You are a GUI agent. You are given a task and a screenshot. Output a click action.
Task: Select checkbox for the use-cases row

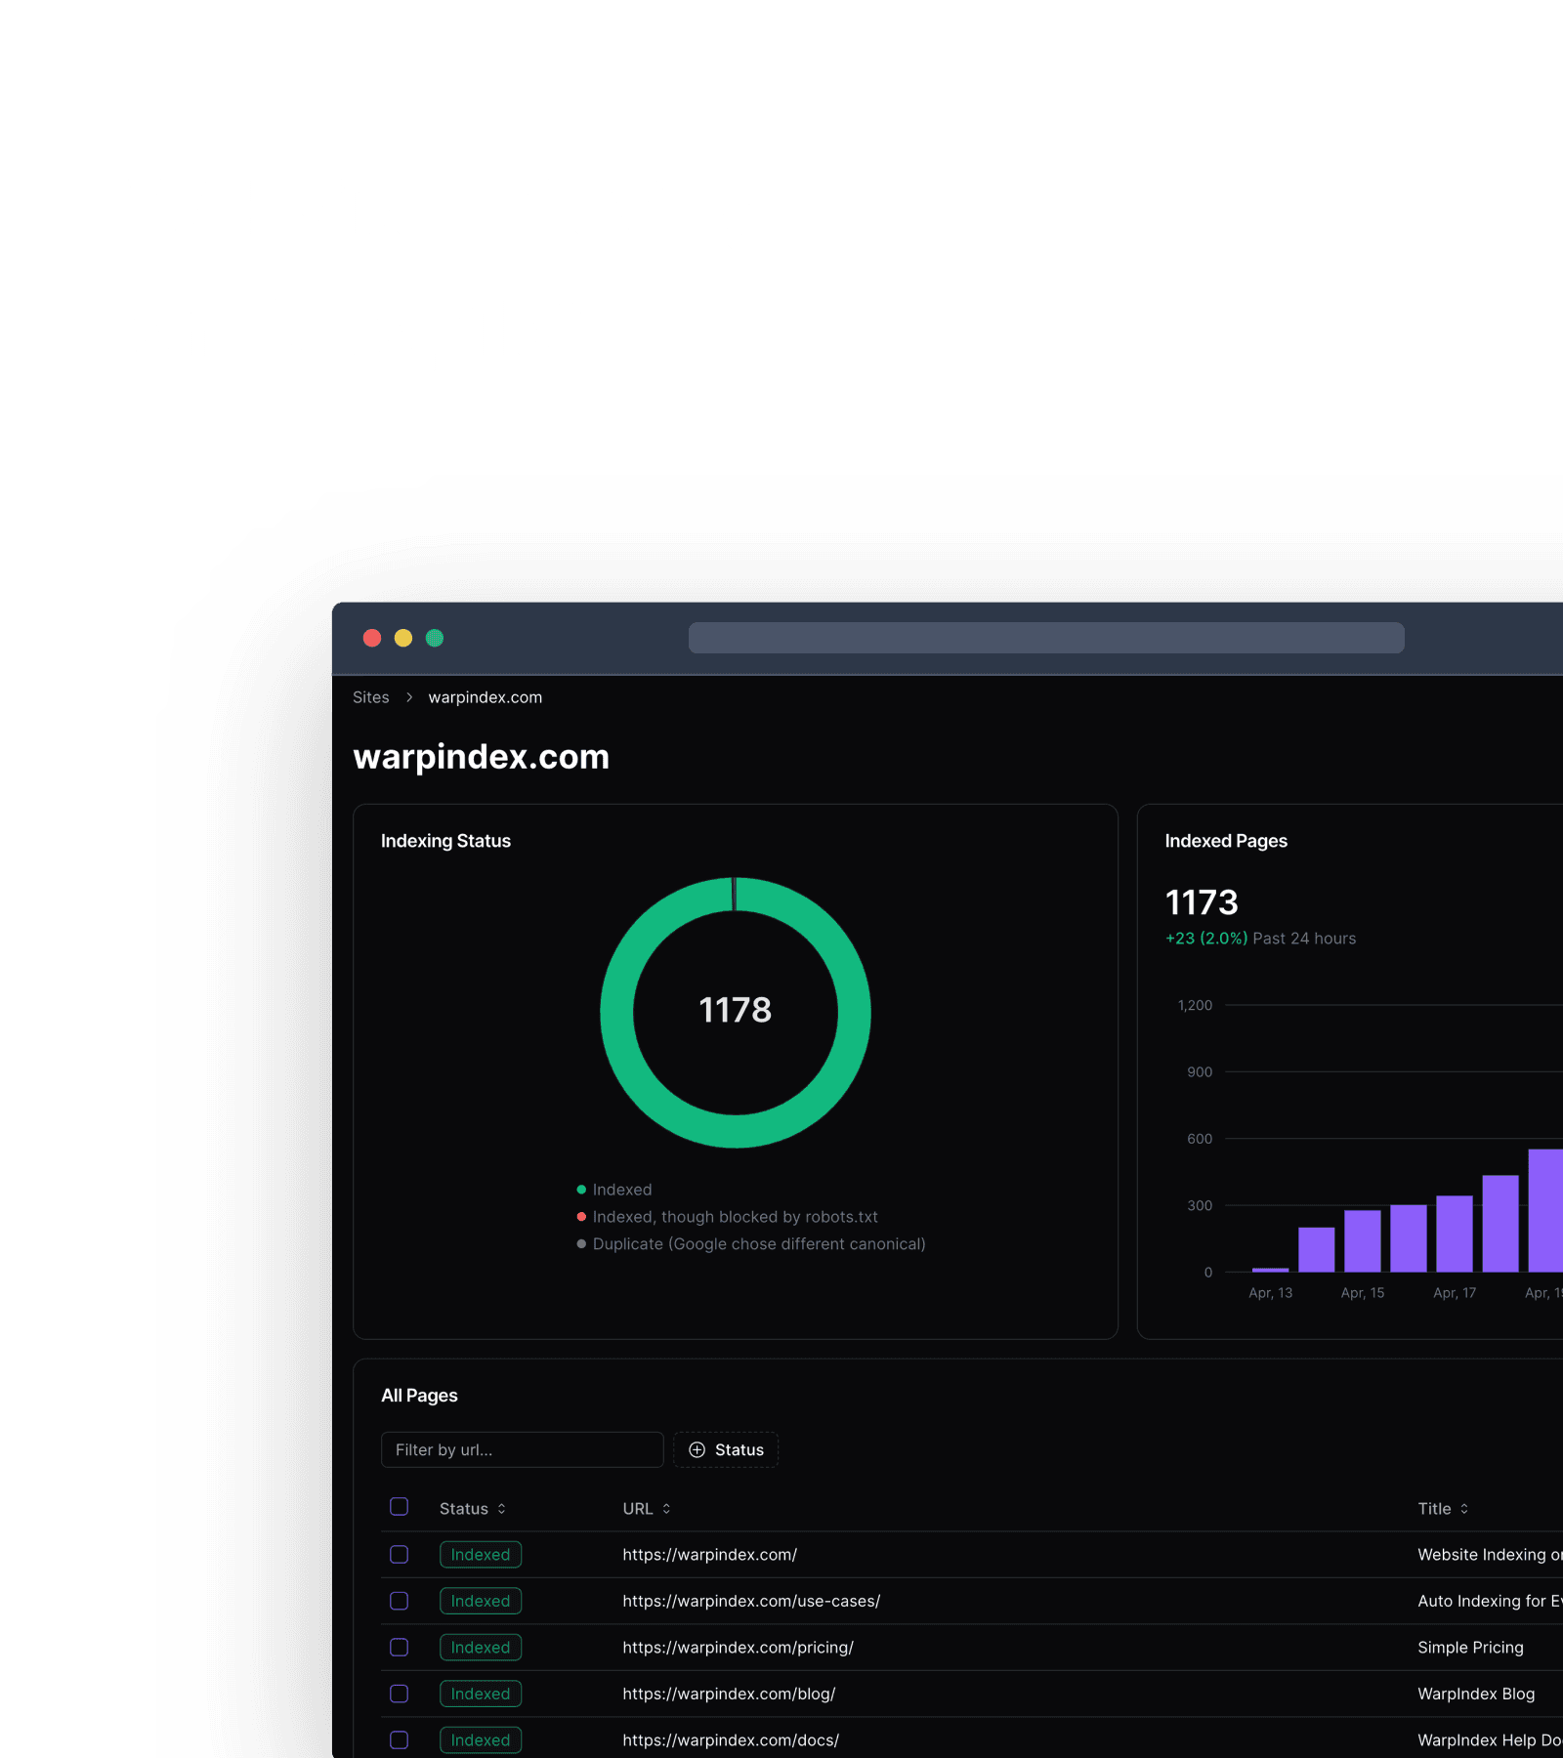point(399,1601)
